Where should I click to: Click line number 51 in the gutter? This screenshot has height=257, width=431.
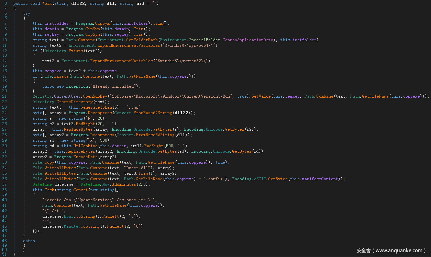point(4,254)
